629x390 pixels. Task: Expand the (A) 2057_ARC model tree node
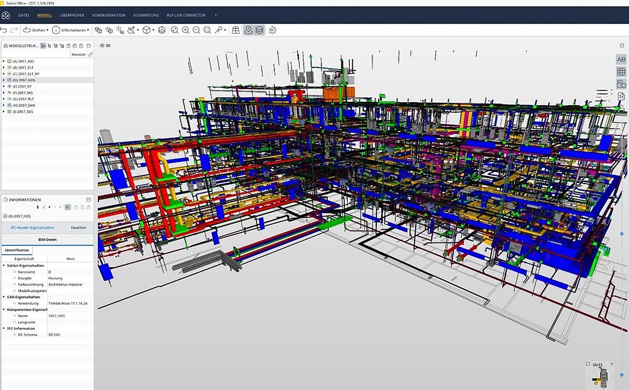[3, 61]
